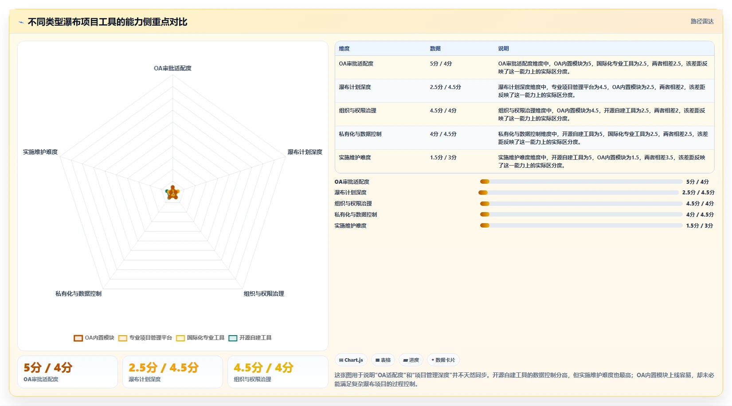Click the OA审批适配度 radar axis label

pos(172,68)
